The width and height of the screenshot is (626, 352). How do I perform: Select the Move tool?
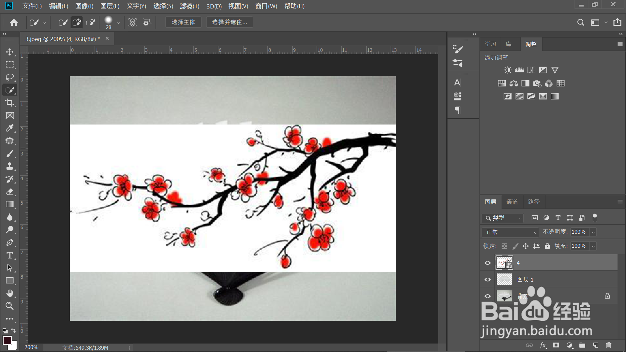(10, 52)
